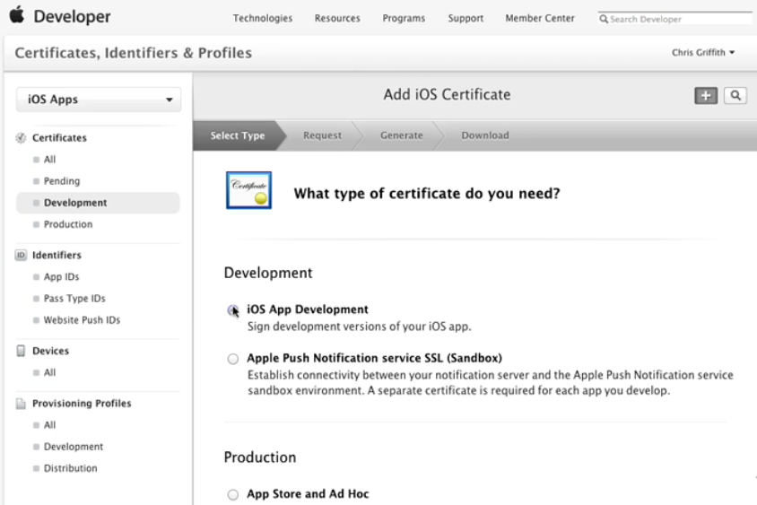Viewport: 757px width, 505px height.
Task: Open the Resources menu
Action: [x=337, y=18]
